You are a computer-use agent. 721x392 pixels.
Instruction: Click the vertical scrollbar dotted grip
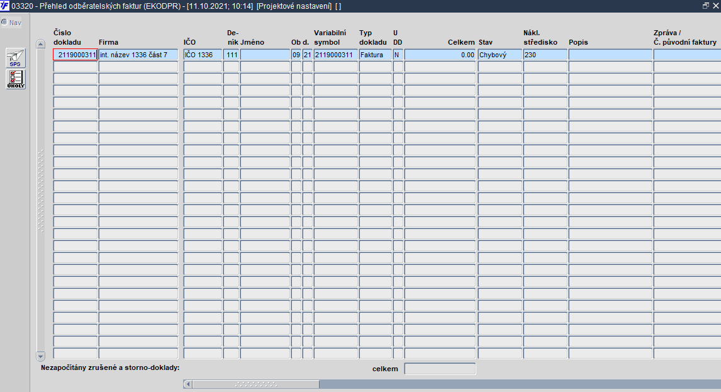click(x=40, y=191)
